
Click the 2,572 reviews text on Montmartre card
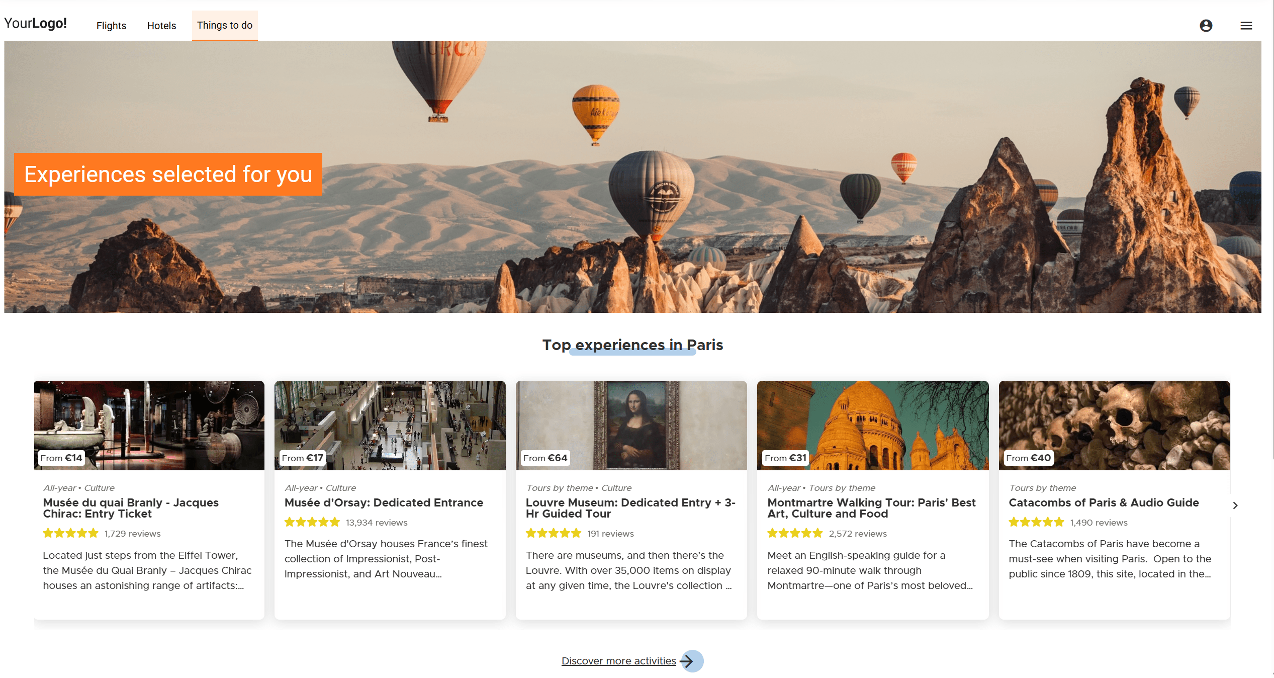(857, 534)
